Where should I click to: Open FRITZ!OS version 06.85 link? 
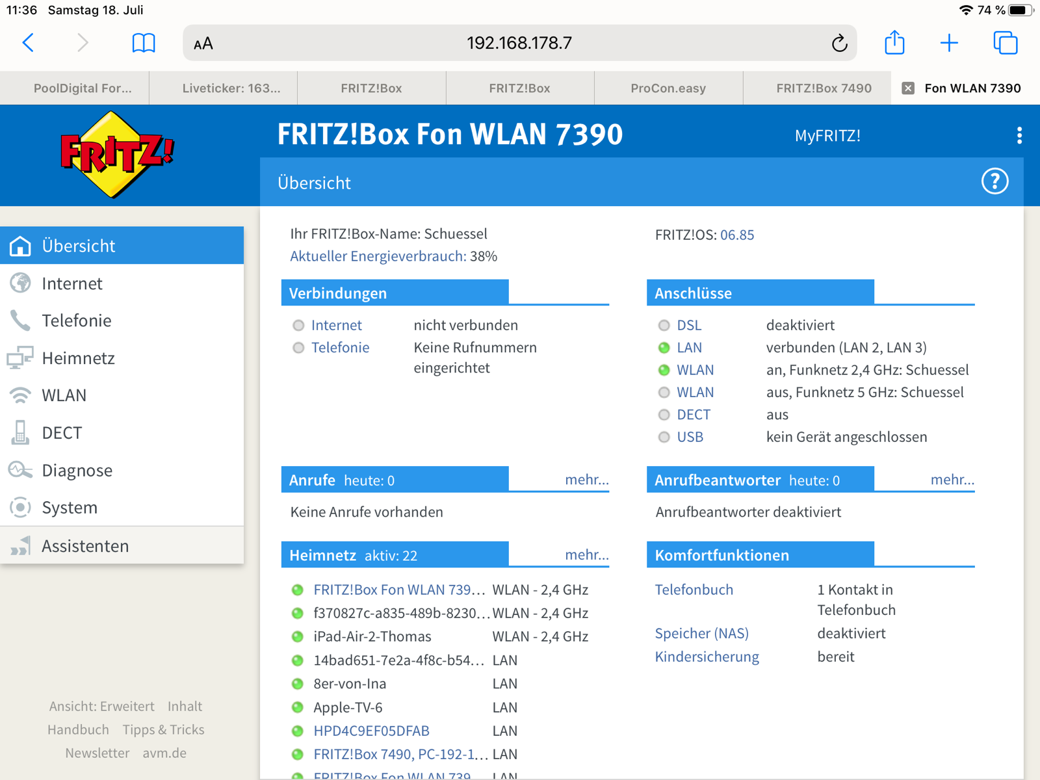[x=737, y=235]
